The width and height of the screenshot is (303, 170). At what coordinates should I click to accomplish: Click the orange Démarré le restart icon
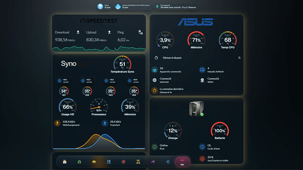155,90
